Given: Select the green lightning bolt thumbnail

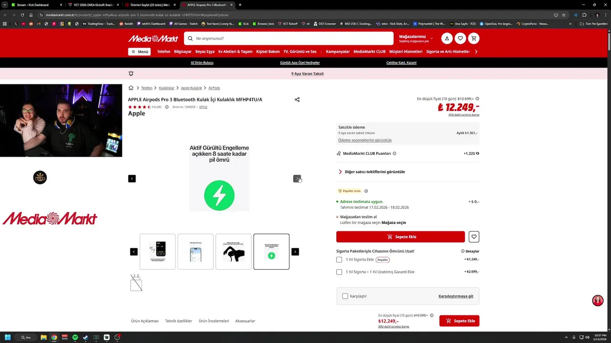Looking at the screenshot, I should pyautogui.click(x=271, y=252).
